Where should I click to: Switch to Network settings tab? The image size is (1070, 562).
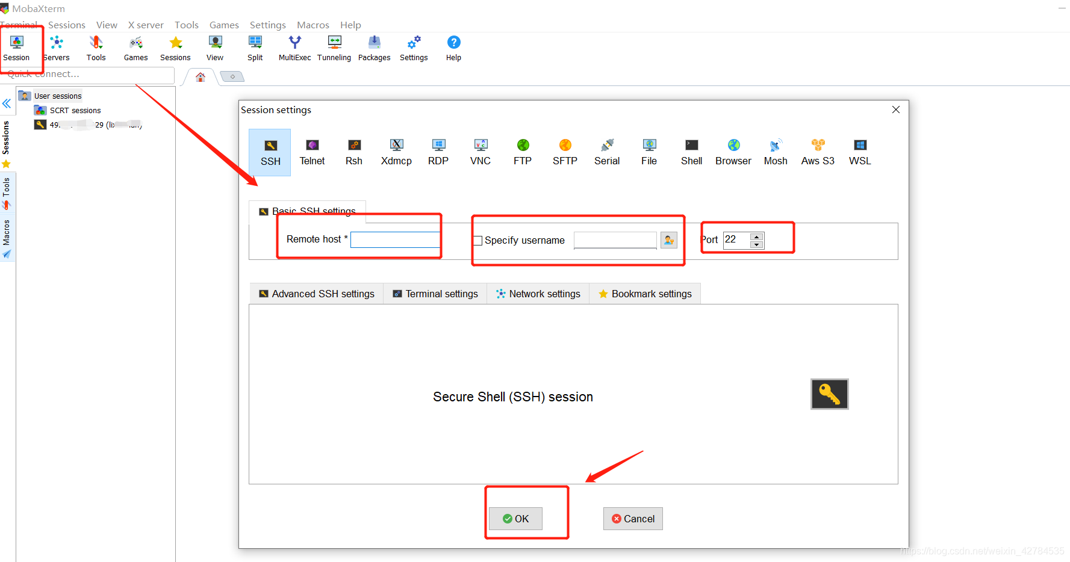[x=538, y=294]
